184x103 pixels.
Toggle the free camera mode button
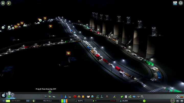click(x=182, y=101)
